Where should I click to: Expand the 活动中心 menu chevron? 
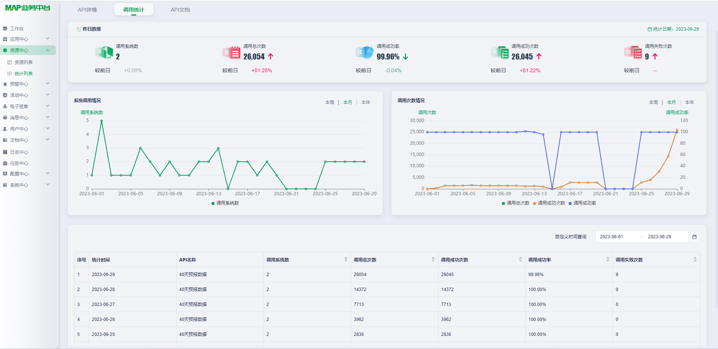pyautogui.click(x=48, y=95)
